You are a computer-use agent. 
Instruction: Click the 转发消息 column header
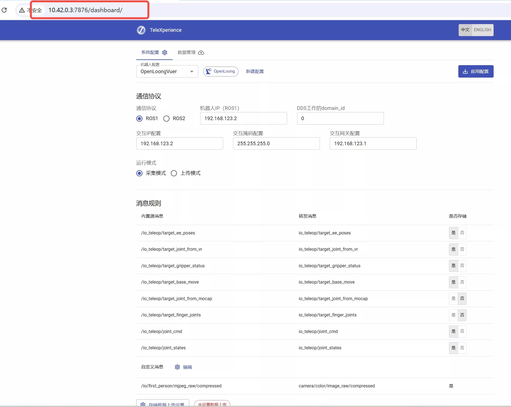pos(307,216)
